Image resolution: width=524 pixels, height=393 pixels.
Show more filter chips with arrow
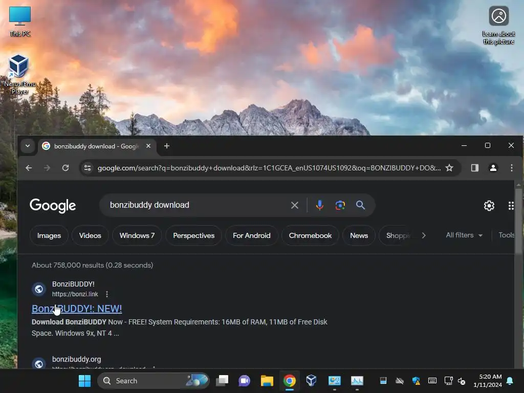coord(424,235)
